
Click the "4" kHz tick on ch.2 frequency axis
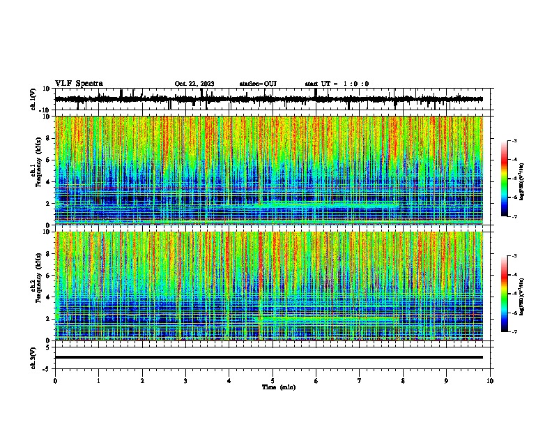[x=48, y=297]
